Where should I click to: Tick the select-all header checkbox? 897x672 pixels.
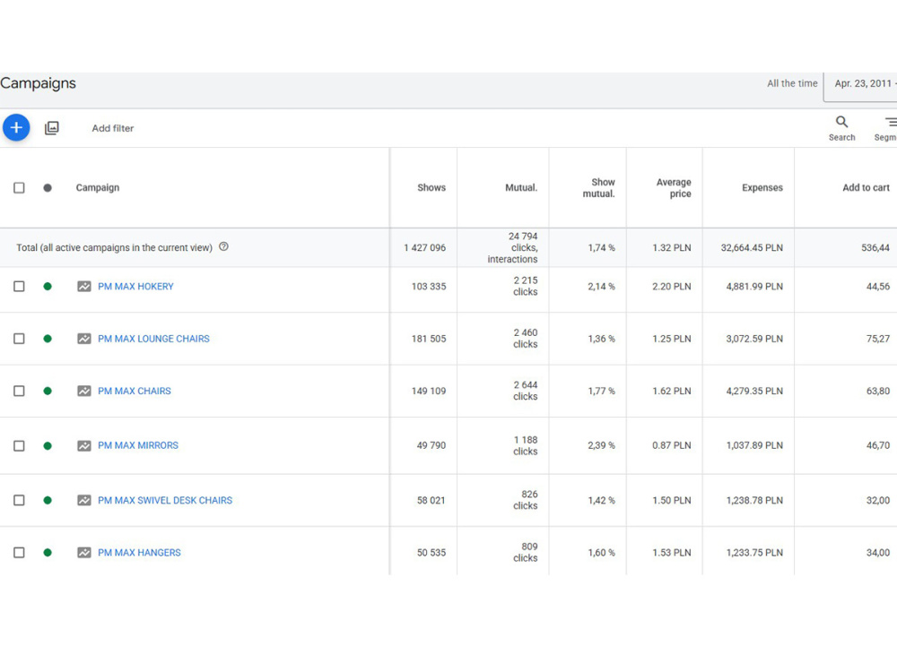tap(19, 187)
